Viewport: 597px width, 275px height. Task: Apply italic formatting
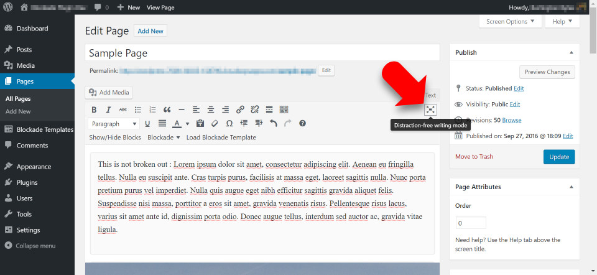pos(108,110)
